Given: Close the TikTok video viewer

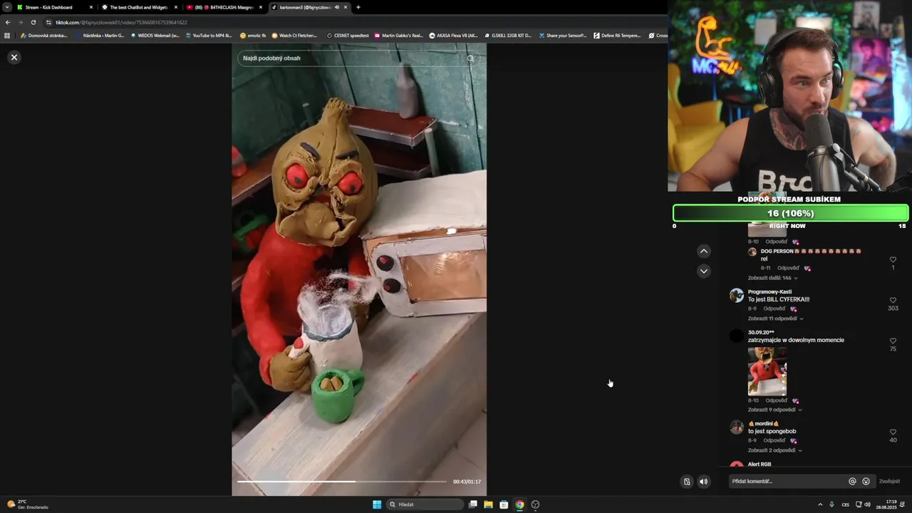Looking at the screenshot, I should pos(14,57).
